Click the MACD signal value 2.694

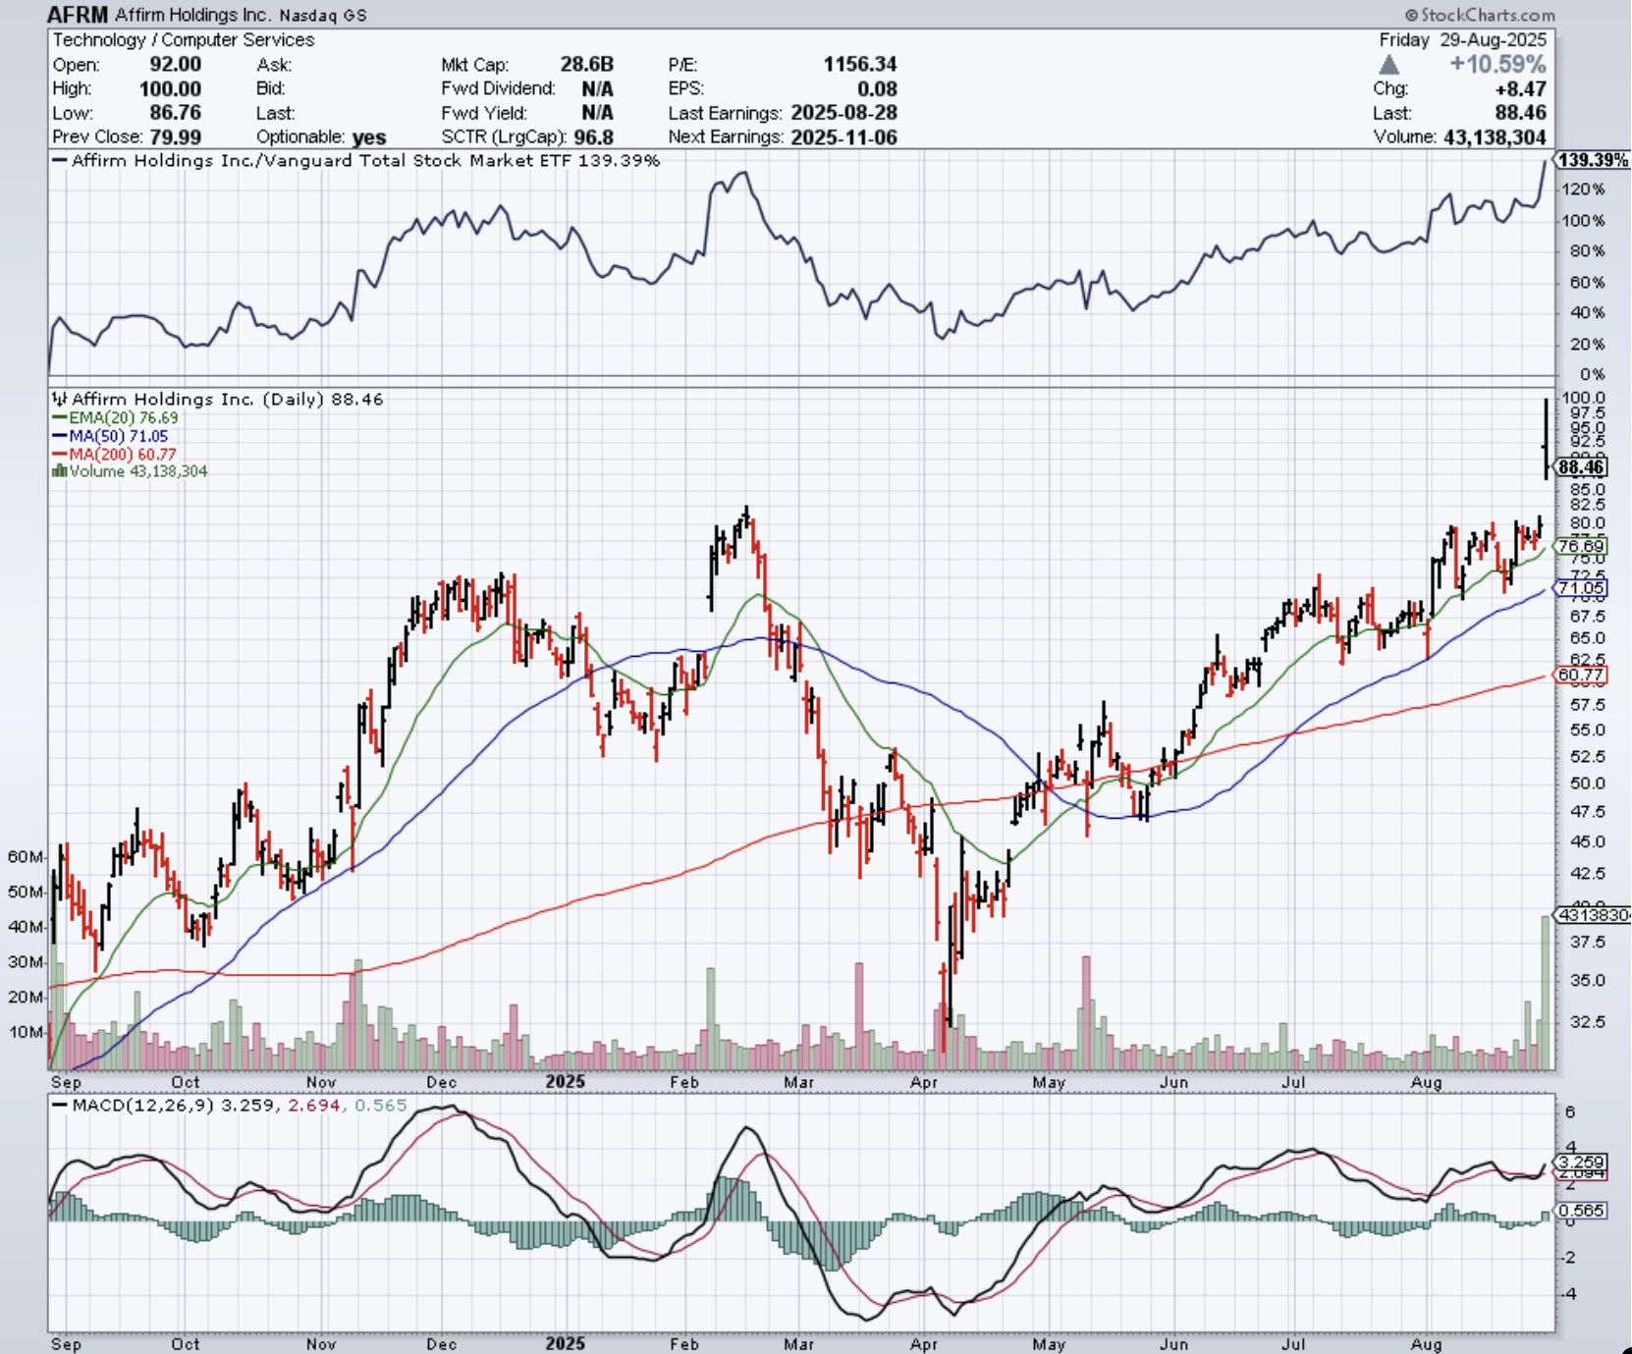(313, 1106)
